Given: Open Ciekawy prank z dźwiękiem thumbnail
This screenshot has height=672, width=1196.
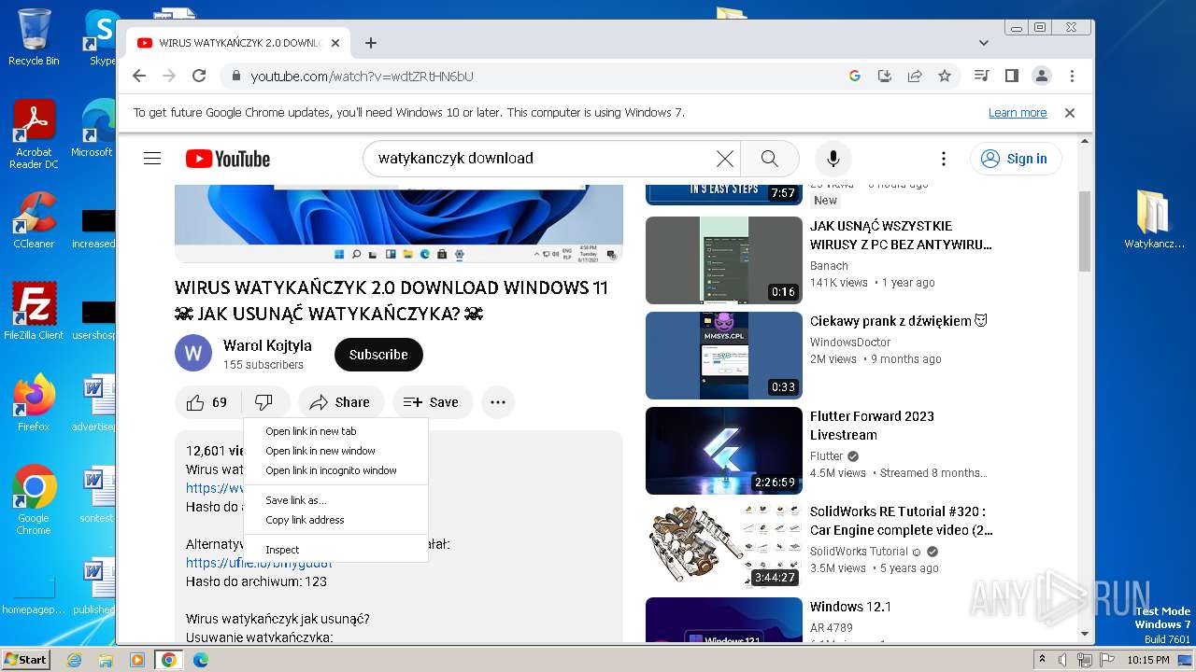Looking at the screenshot, I should (724, 356).
